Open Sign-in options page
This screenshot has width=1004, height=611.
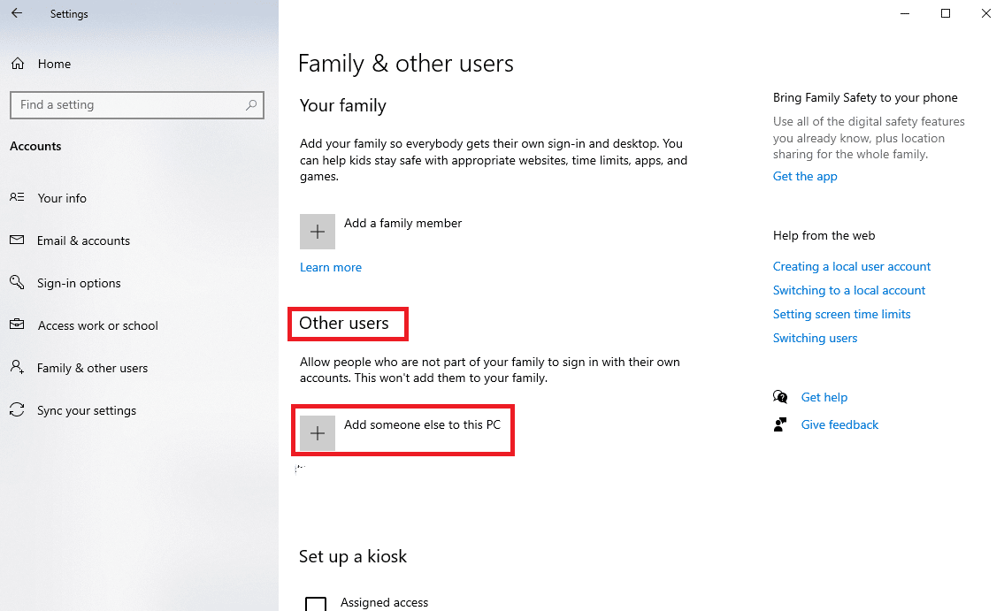click(79, 283)
